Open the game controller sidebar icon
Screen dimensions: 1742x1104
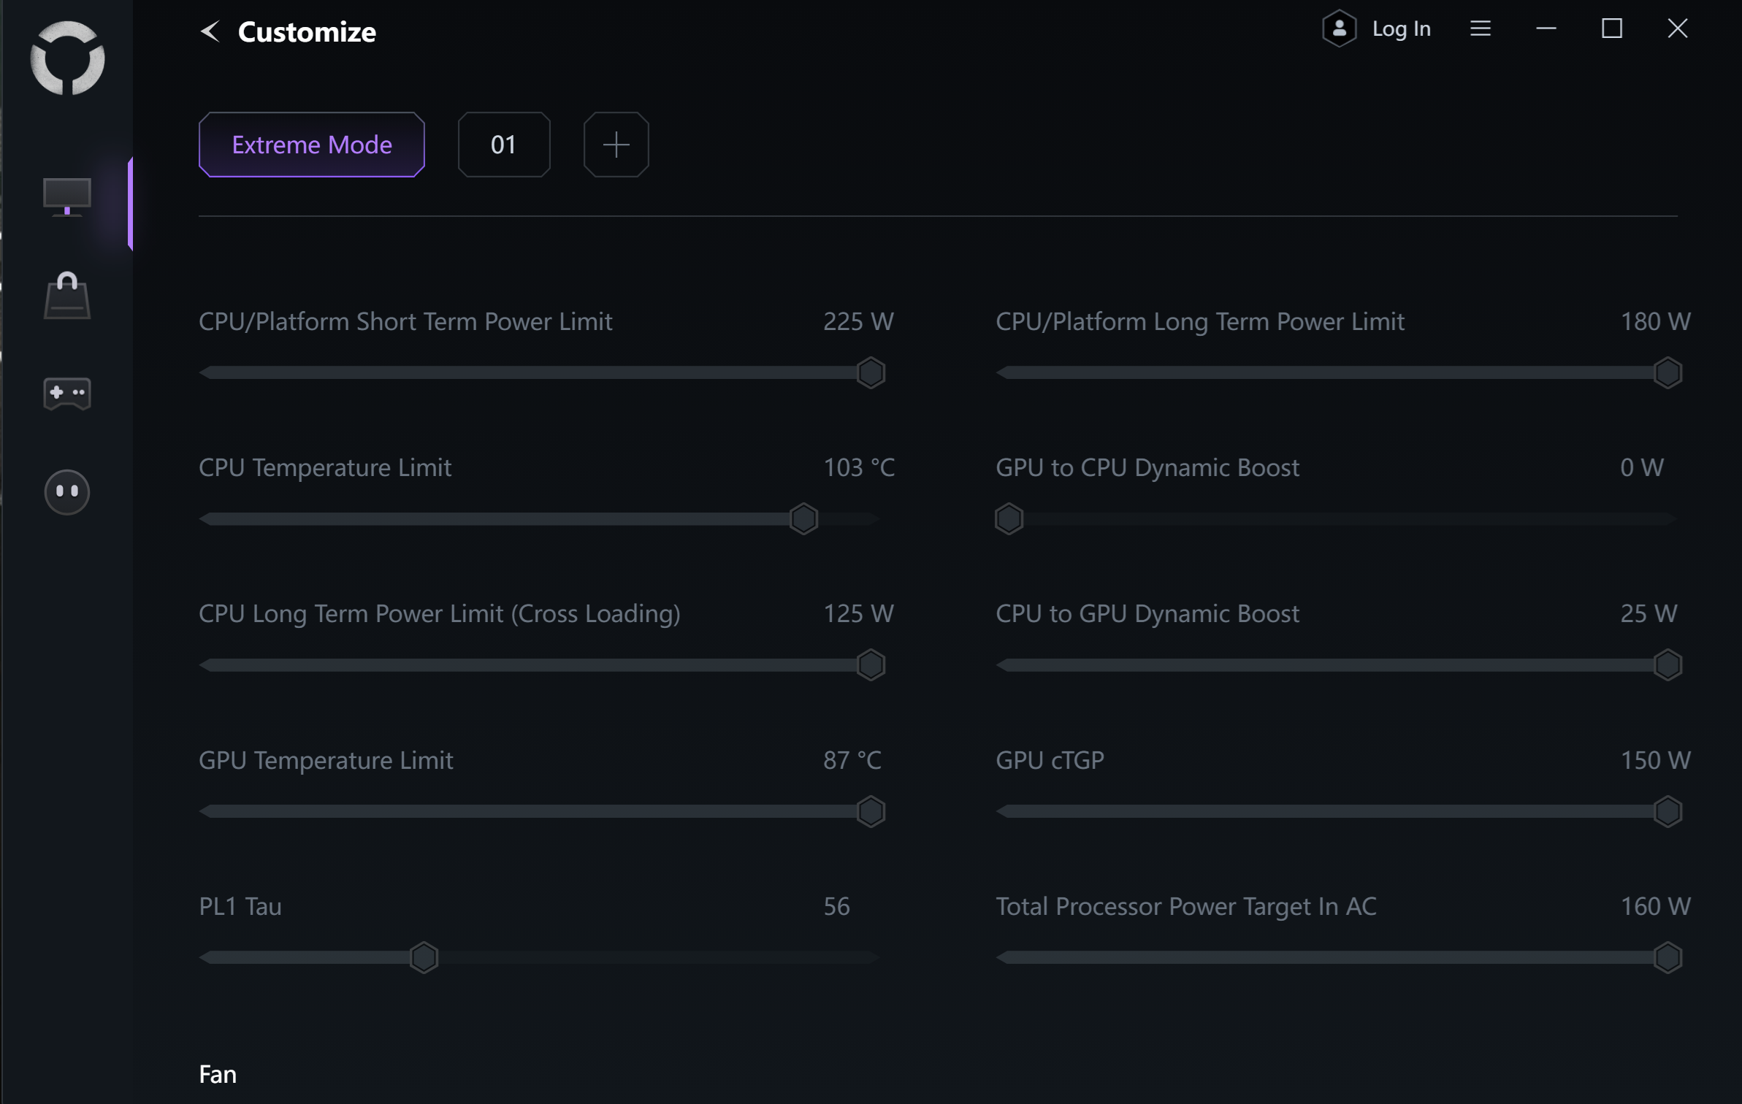coord(67,394)
